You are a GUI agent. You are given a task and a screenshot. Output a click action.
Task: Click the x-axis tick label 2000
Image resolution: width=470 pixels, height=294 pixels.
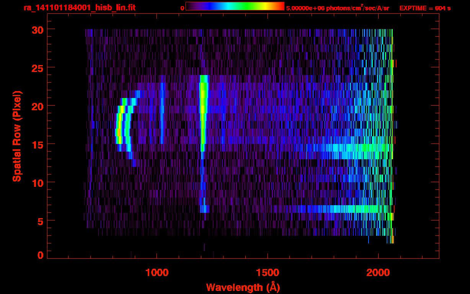pos(378,273)
